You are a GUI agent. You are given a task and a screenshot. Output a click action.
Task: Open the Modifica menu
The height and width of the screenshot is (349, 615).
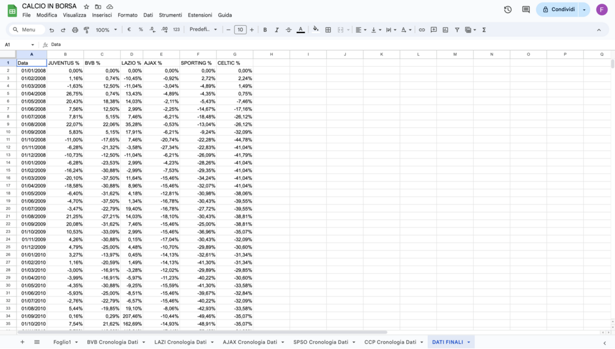pos(47,15)
